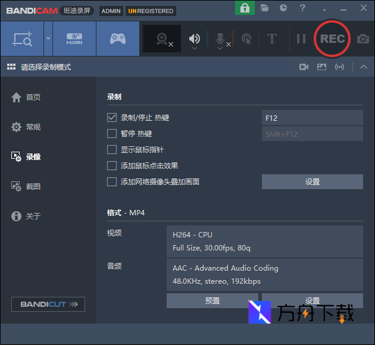Click the image list icon in mode bar

coord(321,67)
